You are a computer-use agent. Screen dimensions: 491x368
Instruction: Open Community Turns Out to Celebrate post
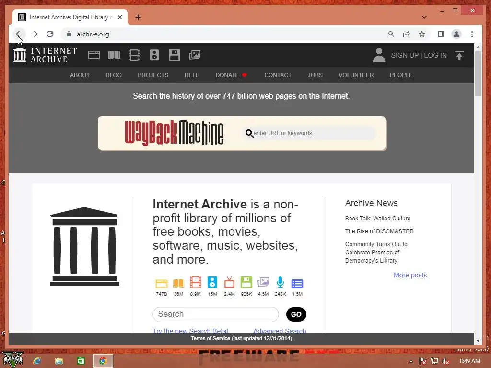[376, 252]
